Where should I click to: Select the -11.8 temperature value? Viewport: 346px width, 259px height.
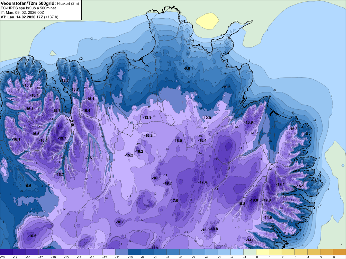(304, 134)
